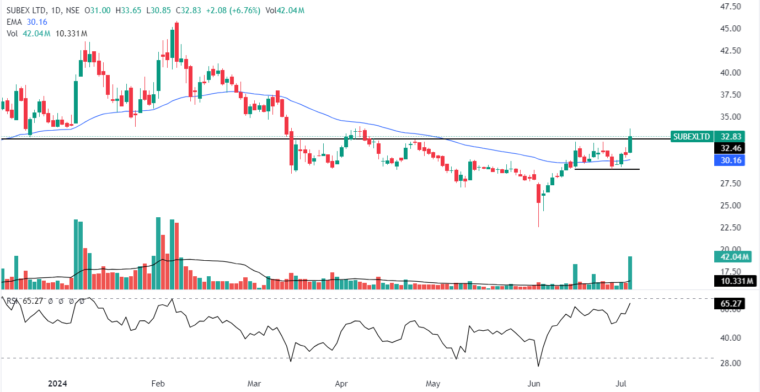Click the last green breakout candle
Viewport: 760px width, 392px height.
(630, 144)
